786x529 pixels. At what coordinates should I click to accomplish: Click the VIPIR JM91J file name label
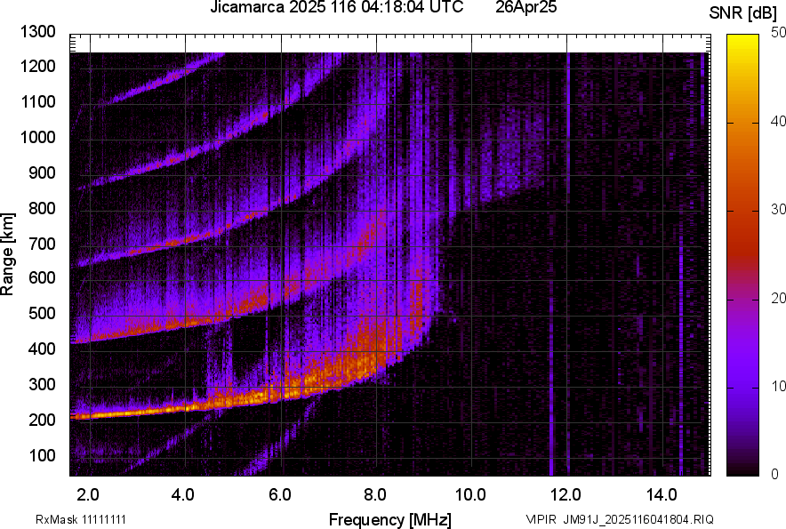(619, 519)
